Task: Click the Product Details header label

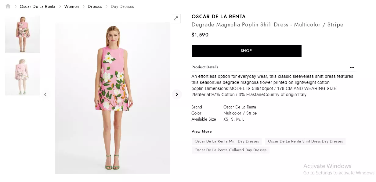Action: coord(205,67)
